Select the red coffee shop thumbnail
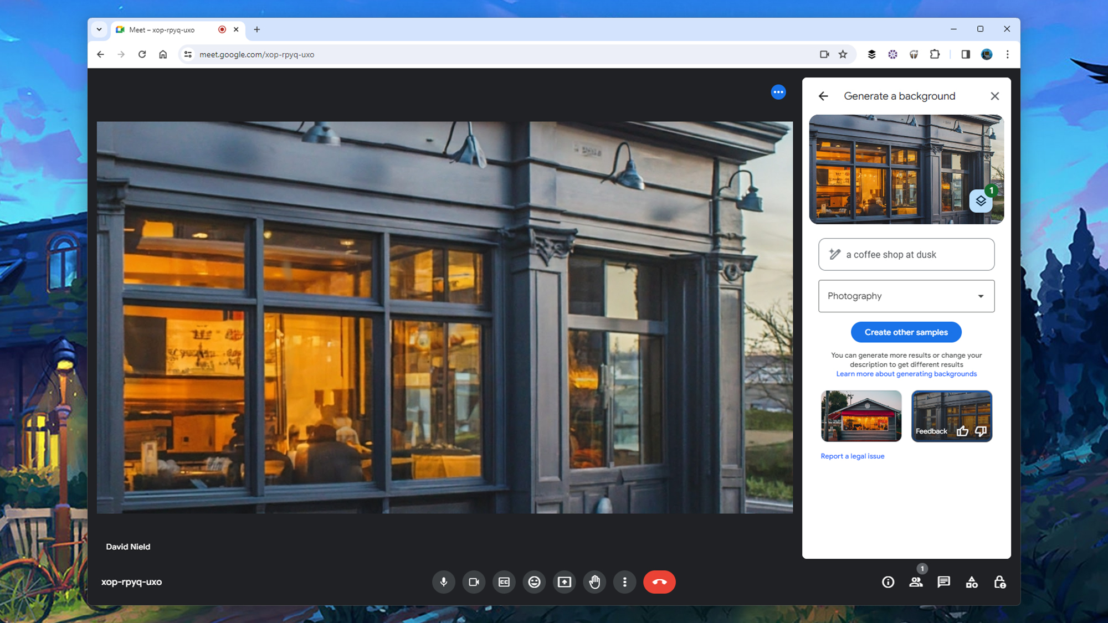 [861, 416]
